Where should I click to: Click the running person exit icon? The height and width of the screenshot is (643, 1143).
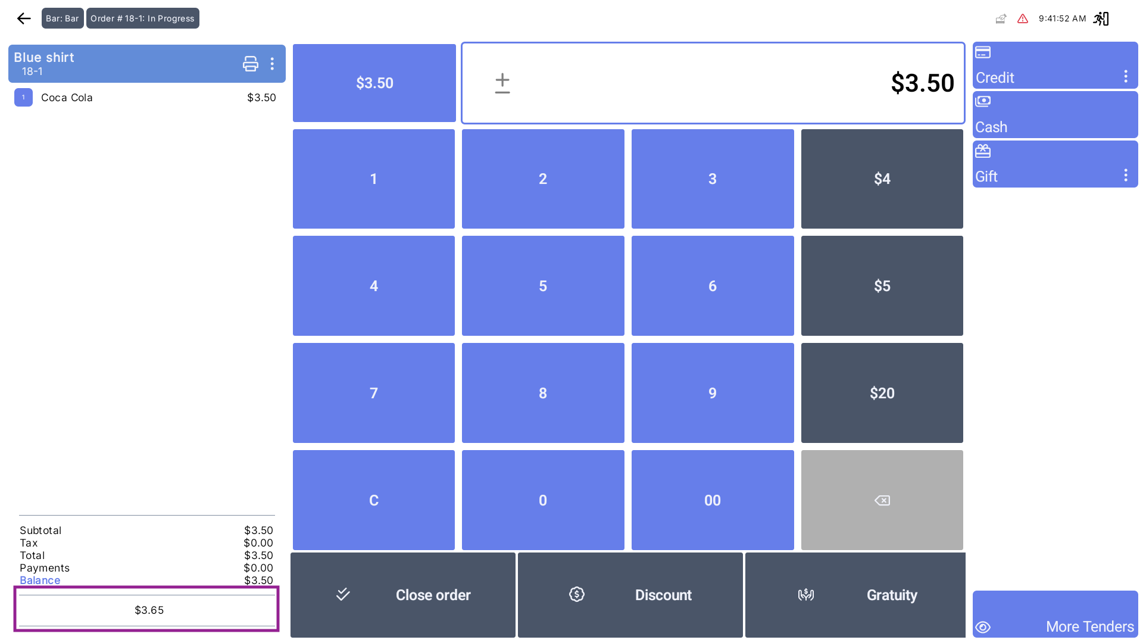(x=1101, y=18)
